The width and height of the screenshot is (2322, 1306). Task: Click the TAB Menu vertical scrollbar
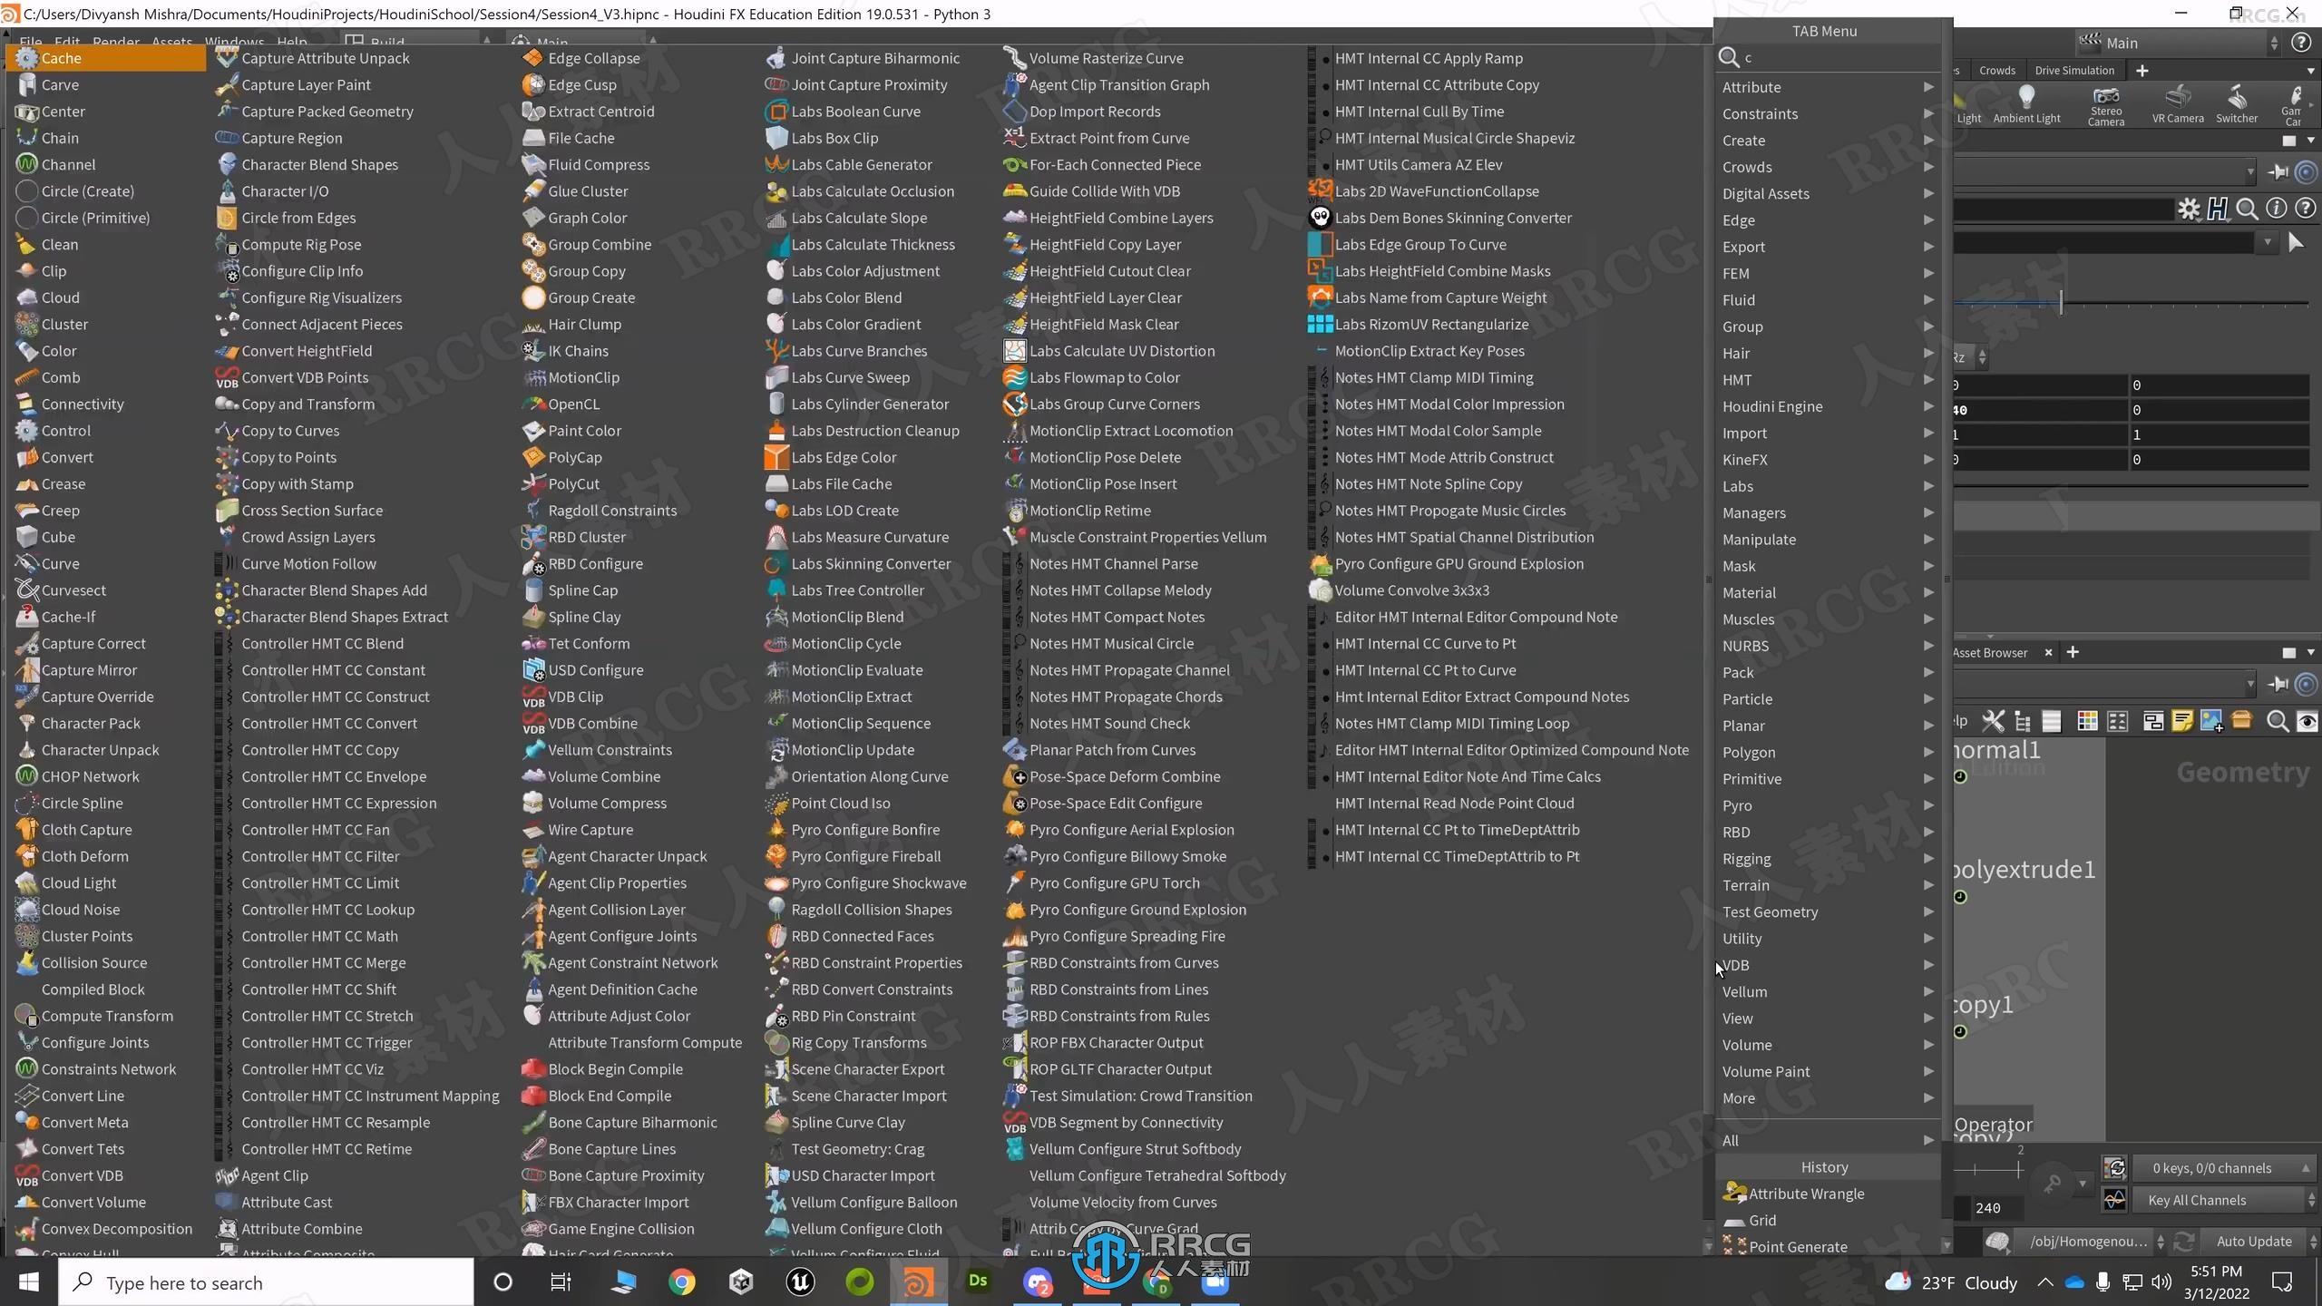coord(1946,580)
